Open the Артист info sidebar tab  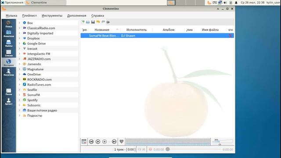9,101
